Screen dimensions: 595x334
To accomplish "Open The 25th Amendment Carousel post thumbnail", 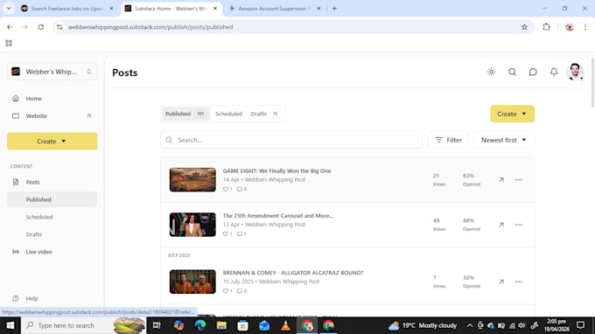I will tap(192, 225).
